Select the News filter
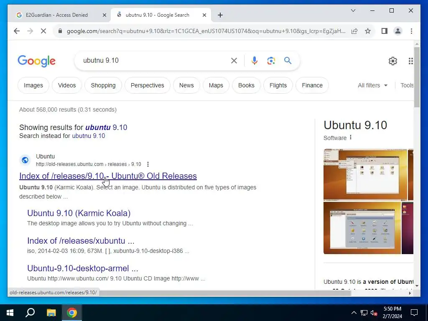Viewport: 428px width, 321px height. (186, 85)
